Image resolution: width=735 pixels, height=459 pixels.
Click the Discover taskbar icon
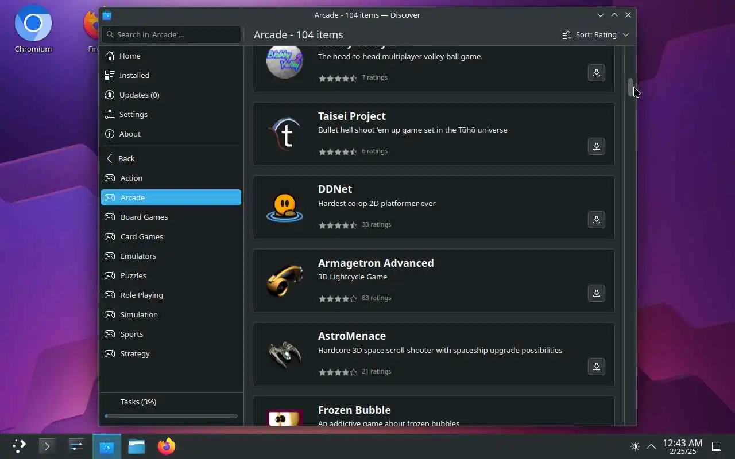coord(107,446)
